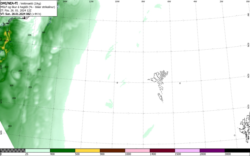Click the "DMI/NEA-FI" title text
The image size is (250, 156).
pos(9,3)
